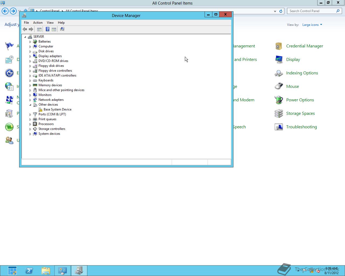The height and width of the screenshot is (276, 345).
Task: Expand the Floppy disk drives category
Action: point(30,66)
